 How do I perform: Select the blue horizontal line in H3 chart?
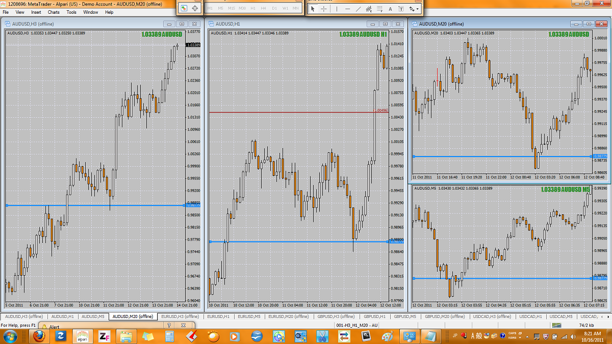coord(94,205)
